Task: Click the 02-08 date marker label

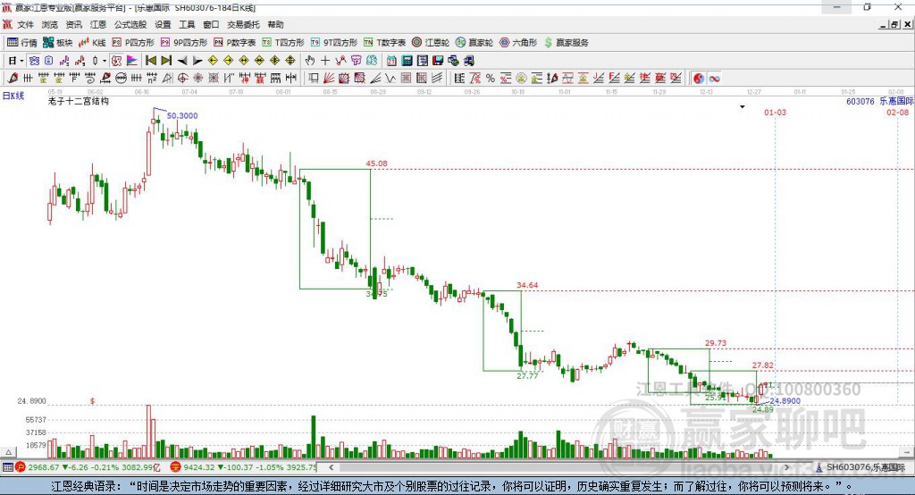Action: tap(897, 112)
